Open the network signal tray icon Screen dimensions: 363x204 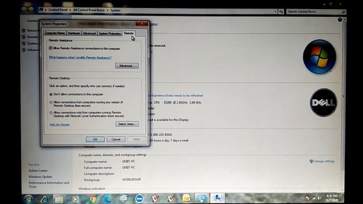click(x=314, y=198)
